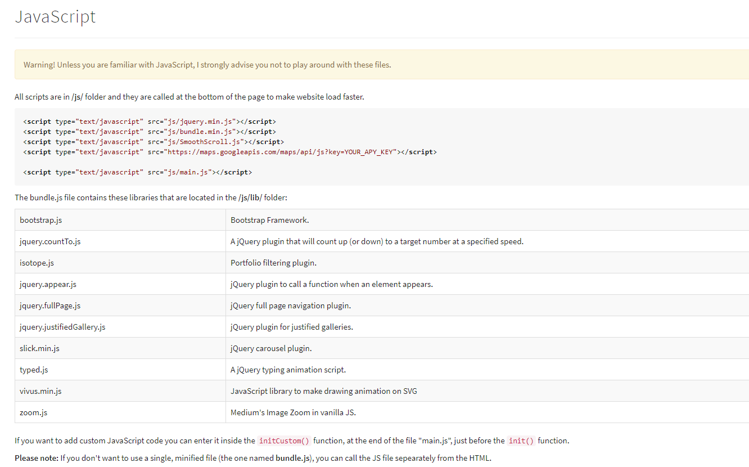This screenshot has height=467, width=749.
Task: Click the bundle.min.js script line
Action: click(150, 132)
